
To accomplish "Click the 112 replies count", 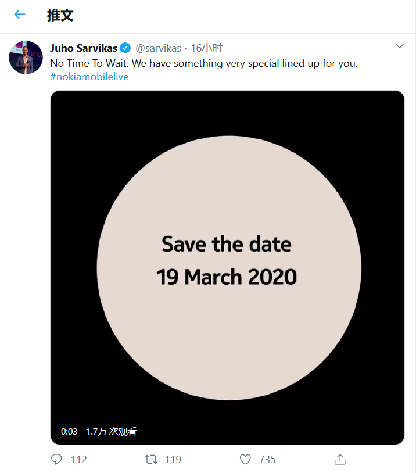I will click(79, 460).
